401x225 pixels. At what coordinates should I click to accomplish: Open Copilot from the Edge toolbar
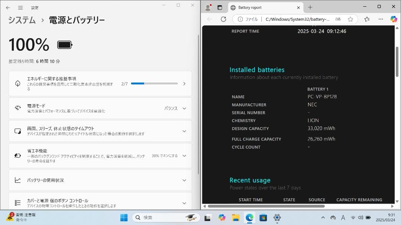click(393, 19)
